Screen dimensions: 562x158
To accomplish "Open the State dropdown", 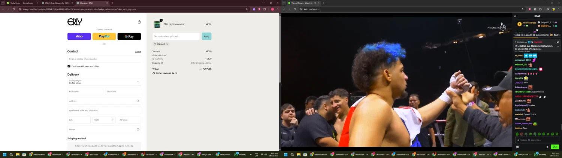I will point(104,120).
